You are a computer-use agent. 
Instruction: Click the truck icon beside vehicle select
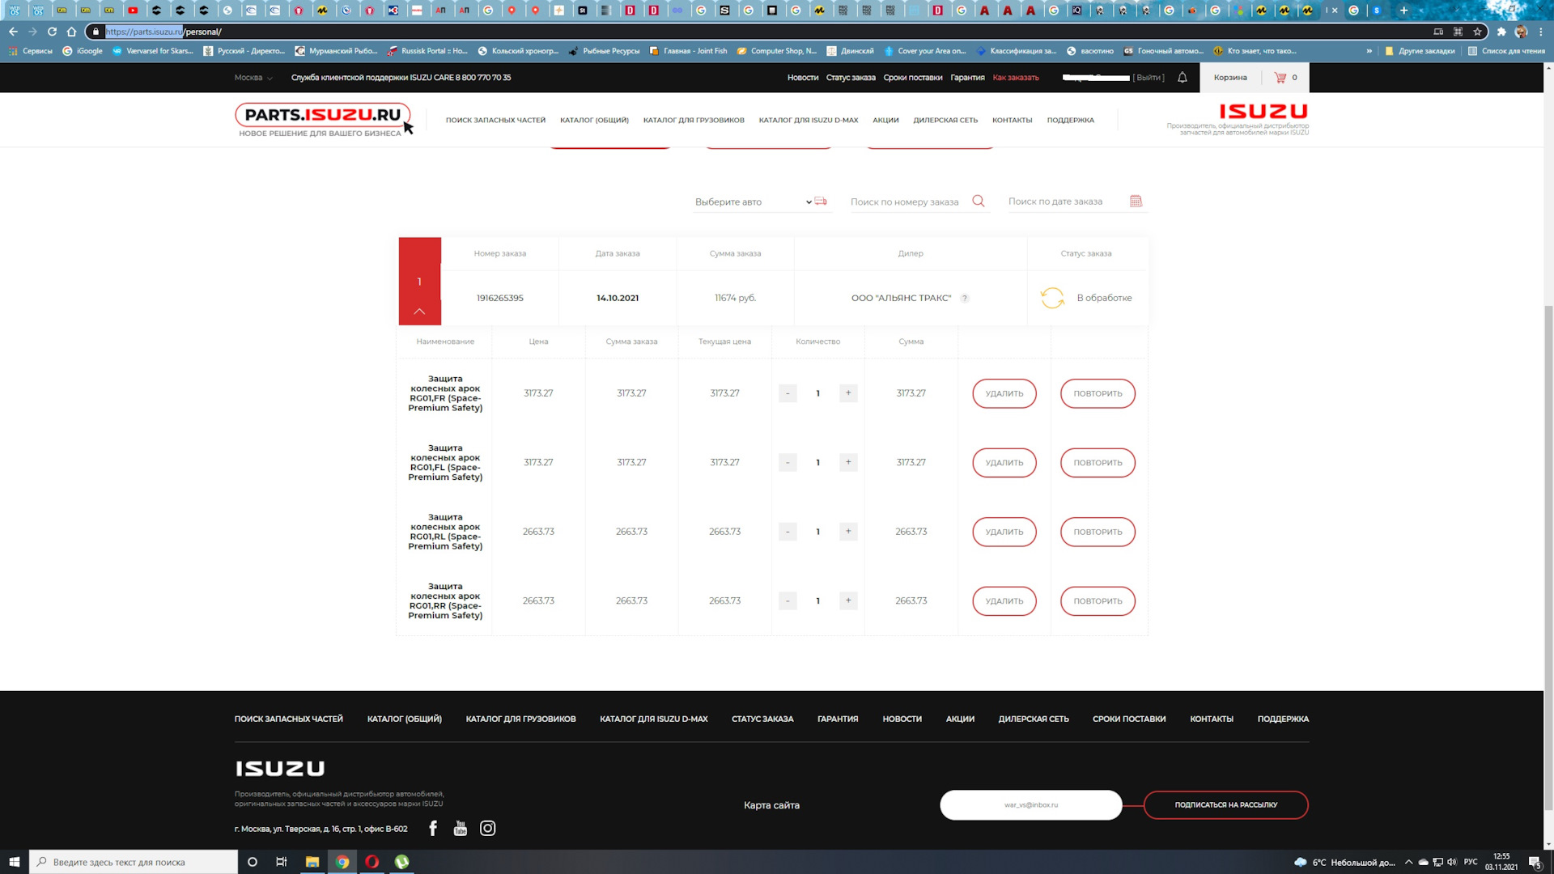coord(821,202)
